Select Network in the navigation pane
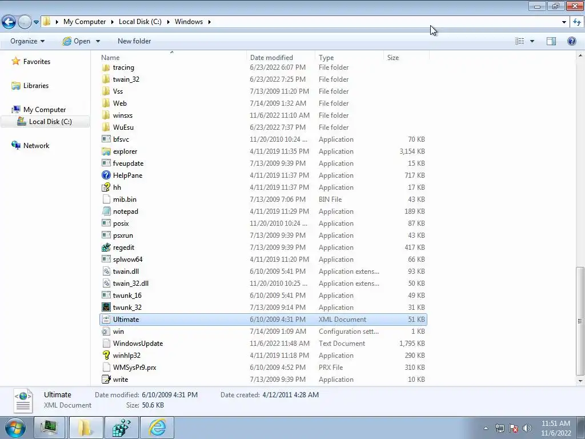The width and height of the screenshot is (585, 439). [x=36, y=146]
